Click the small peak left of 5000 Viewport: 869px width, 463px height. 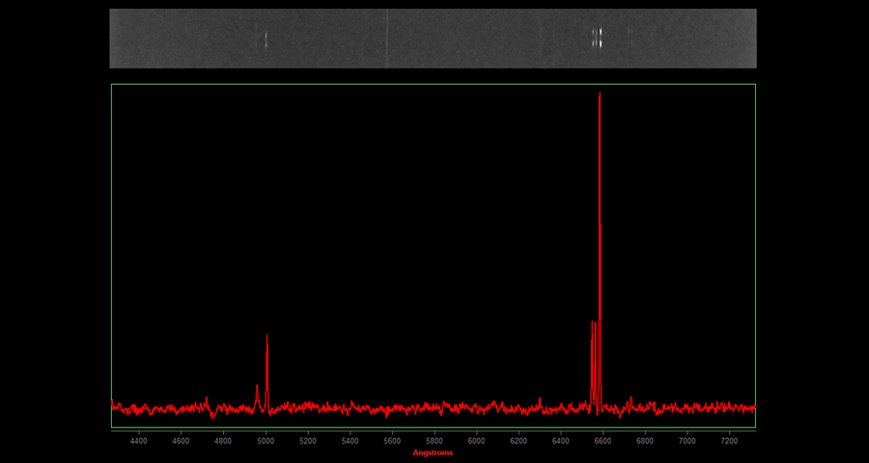coord(257,387)
